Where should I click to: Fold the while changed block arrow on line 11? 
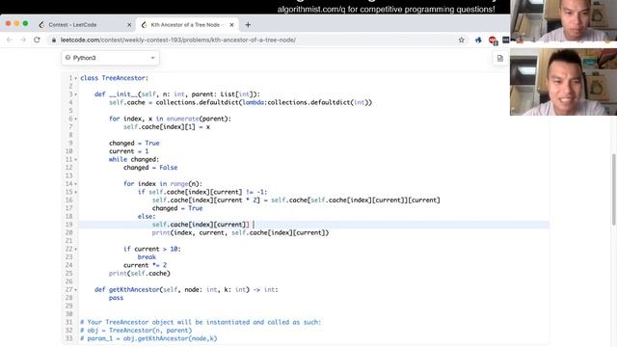[76, 159]
